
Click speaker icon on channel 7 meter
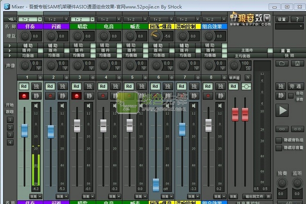click(x=193, y=106)
